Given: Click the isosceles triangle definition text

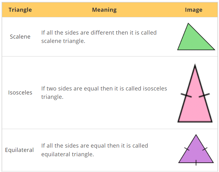Looking at the screenshot, I should pyautogui.click(x=104, y=93).
